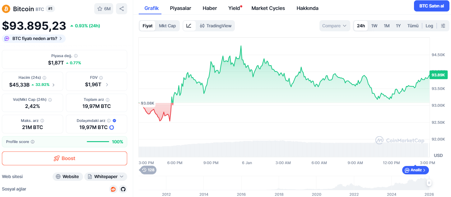This screenshot has height=197, width=451.
Task: Select the 1W time range
Action: tap(374, 26)
